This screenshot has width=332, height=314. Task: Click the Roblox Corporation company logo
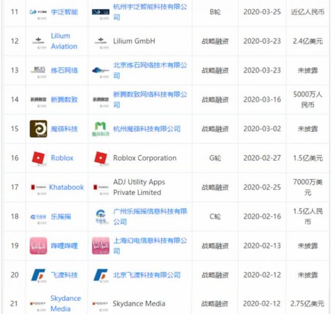101,159
